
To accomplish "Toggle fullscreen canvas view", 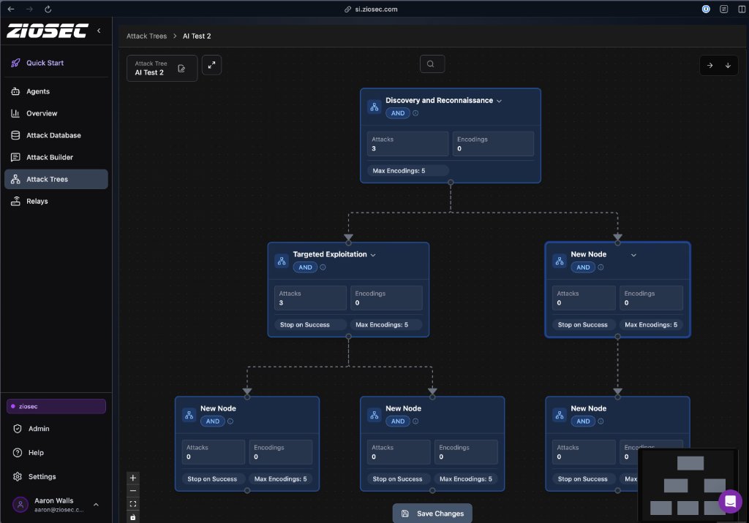I will coord(211,65).
